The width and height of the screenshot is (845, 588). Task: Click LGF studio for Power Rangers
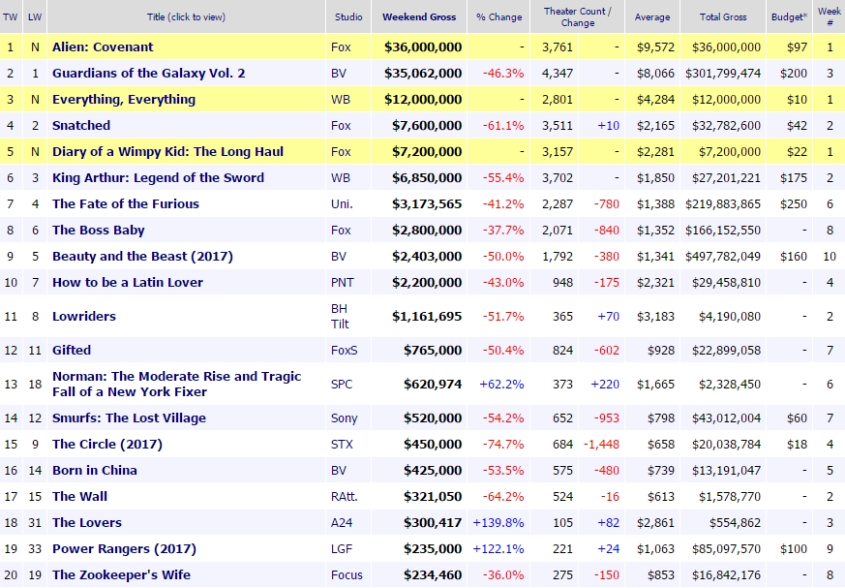pos(341,548)
